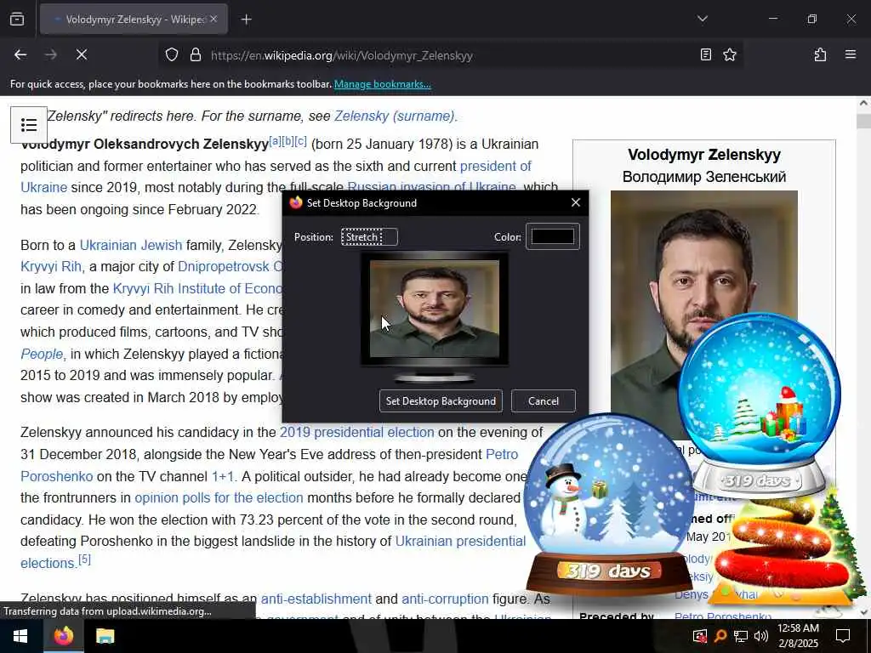This screenshot has width=871, height=653.
Task: Close Set Desktop Background dialog with X
Action: [x=576, y=202]
